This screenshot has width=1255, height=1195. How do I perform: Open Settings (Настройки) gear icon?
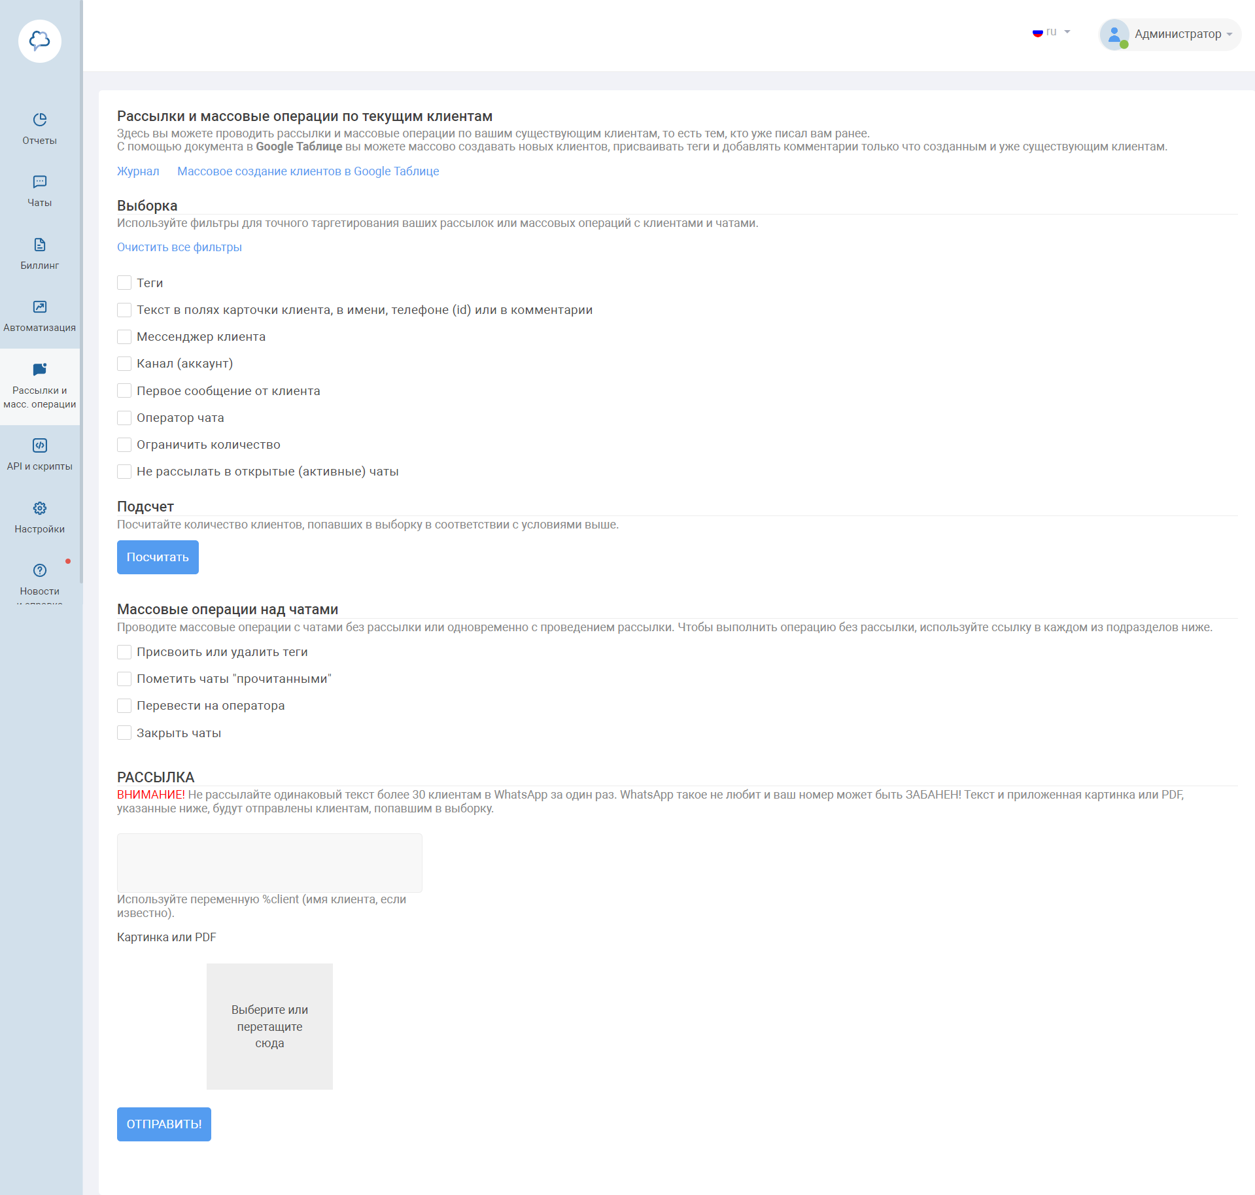40,508
